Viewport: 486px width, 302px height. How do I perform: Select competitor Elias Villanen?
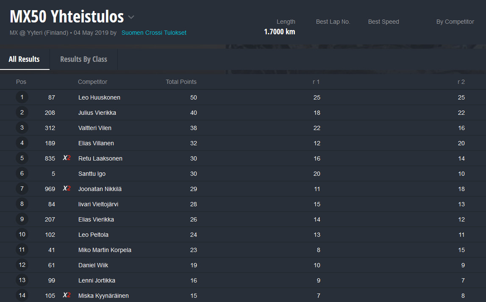tap(96, 143)
